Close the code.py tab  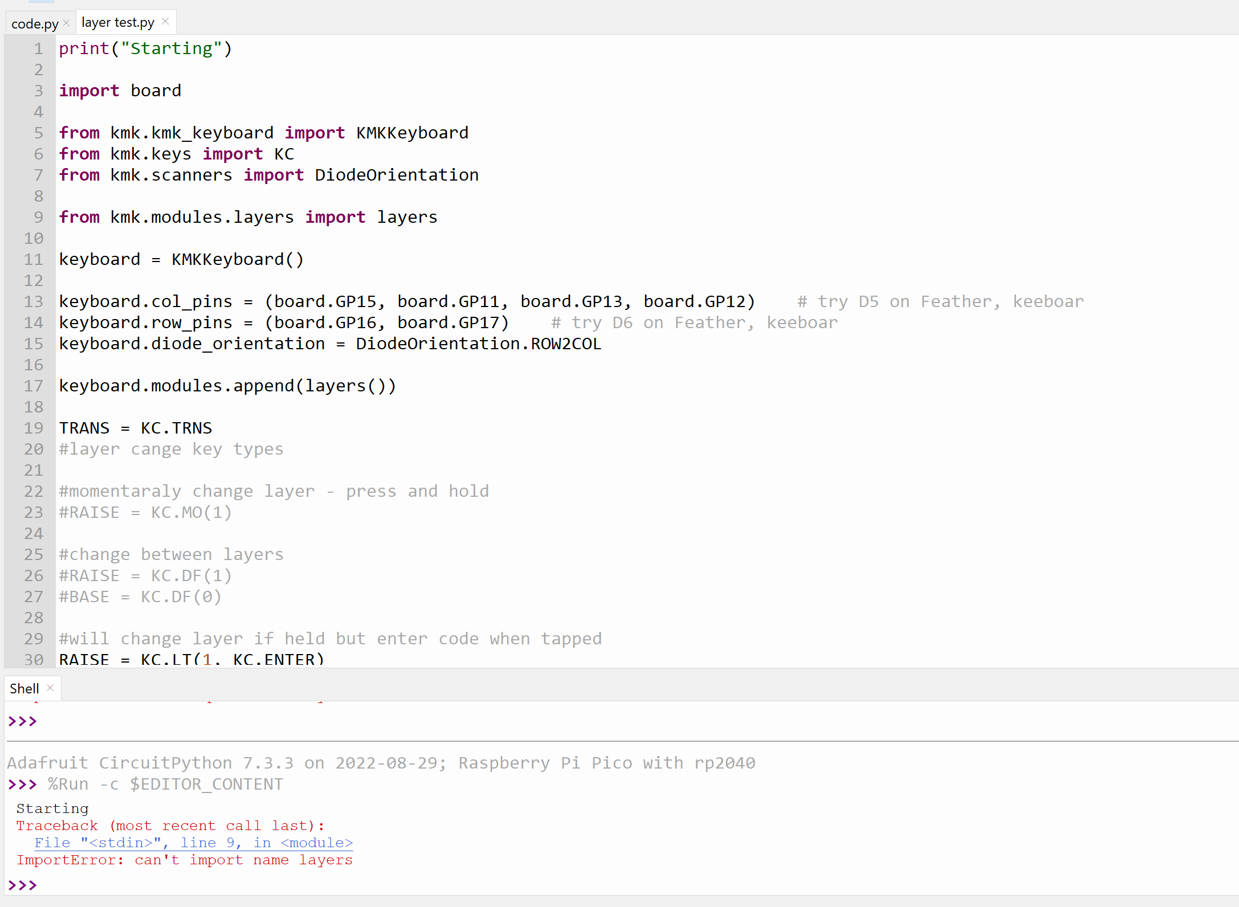[66, 22]
